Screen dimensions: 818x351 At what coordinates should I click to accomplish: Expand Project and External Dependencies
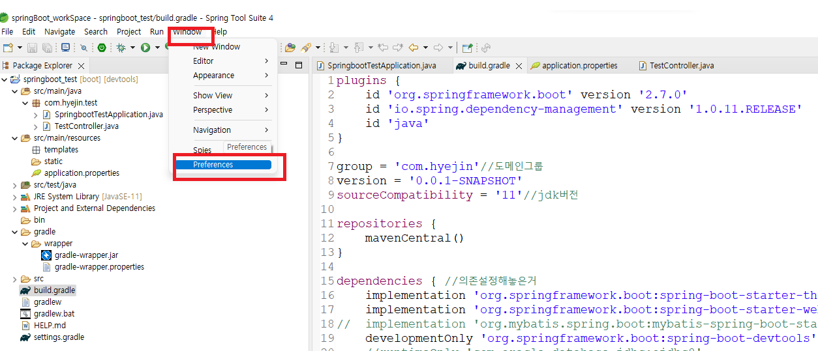tap(15, 208)
